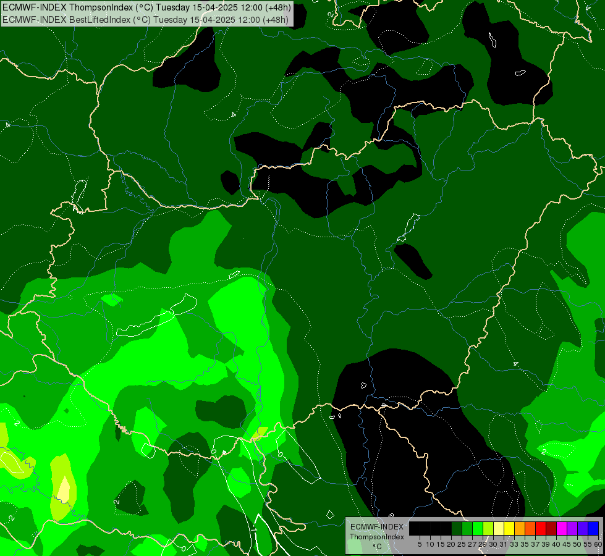Click the purple 45–50 legend swatch

click(x=572, y=528)
